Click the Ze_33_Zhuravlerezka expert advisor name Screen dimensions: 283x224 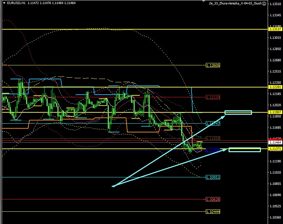(x=235, y=3)
